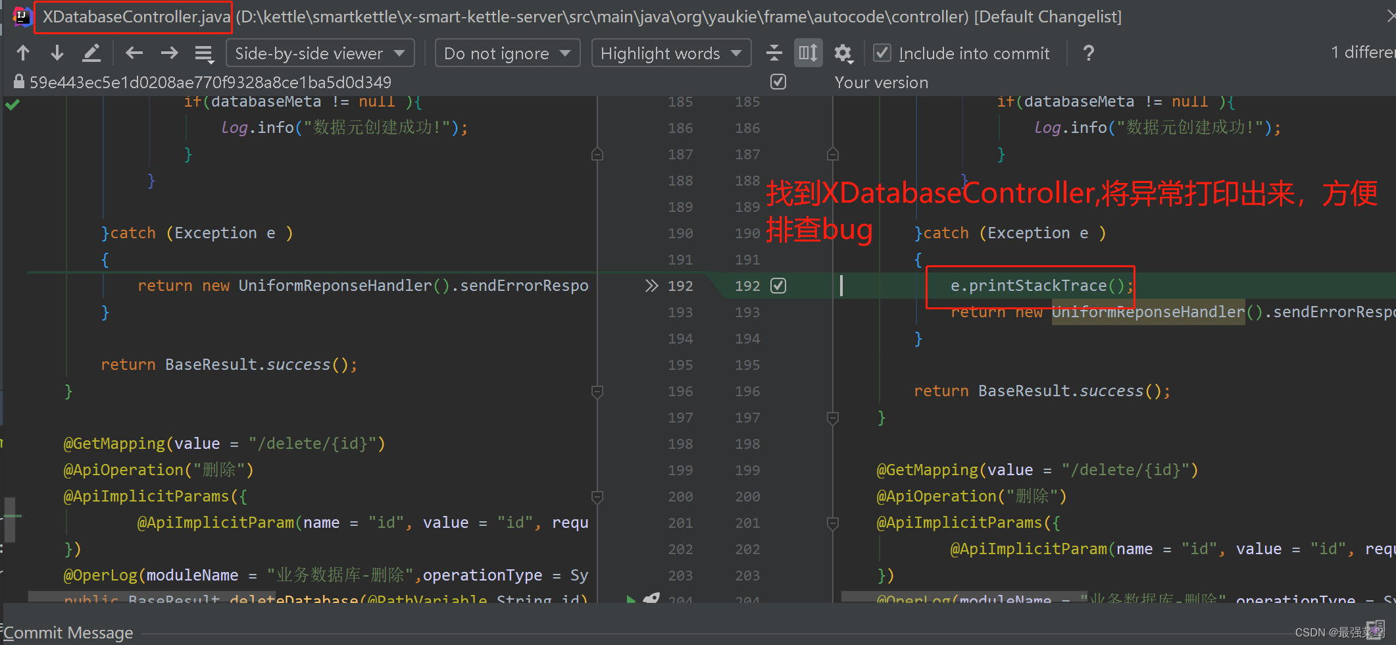Screen dimensions: 1396x645
Task: Toggle synchronized side-by-side scrolling
Action: point(808,53)
